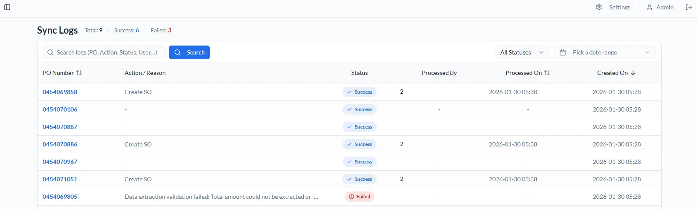The width and height of the screenshot is (697, 209).
Task: Open Settings gear icon
Action: pos(599,7)
